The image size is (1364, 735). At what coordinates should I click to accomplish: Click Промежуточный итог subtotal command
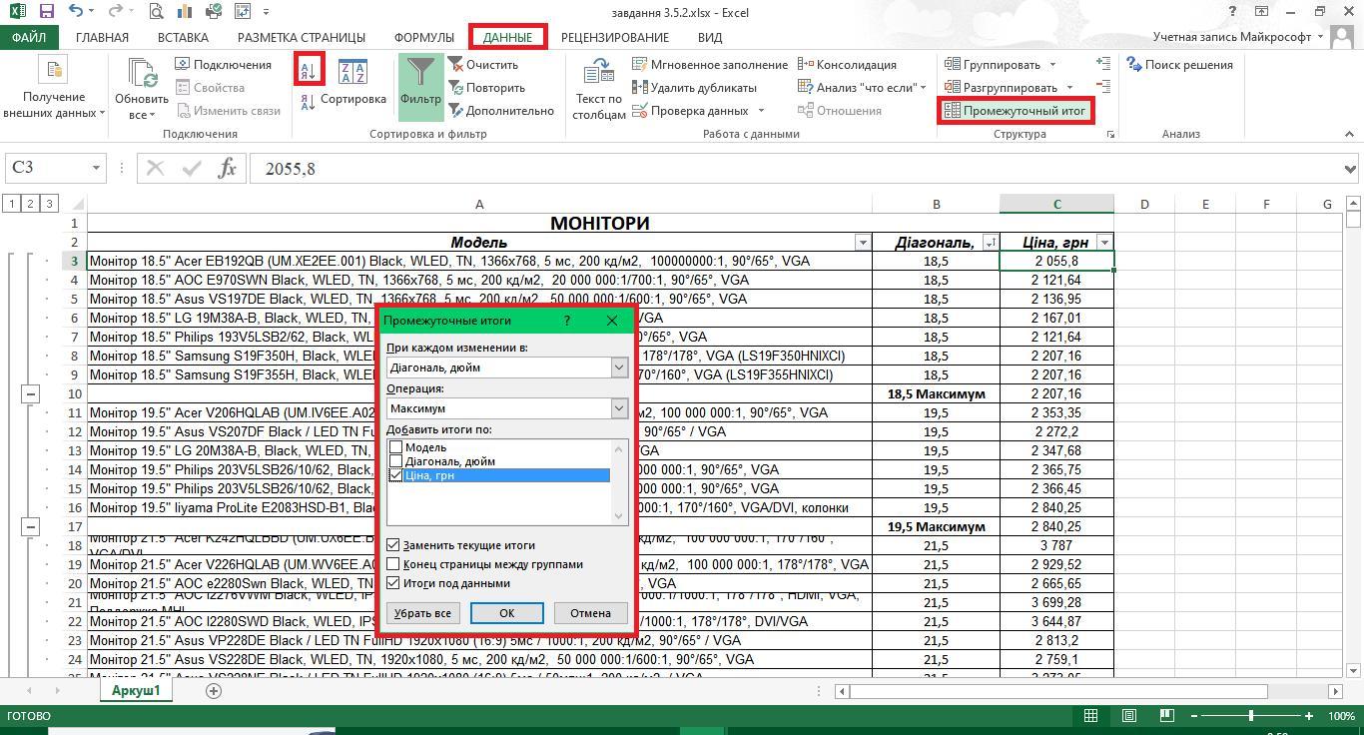tap(1016, 111)
